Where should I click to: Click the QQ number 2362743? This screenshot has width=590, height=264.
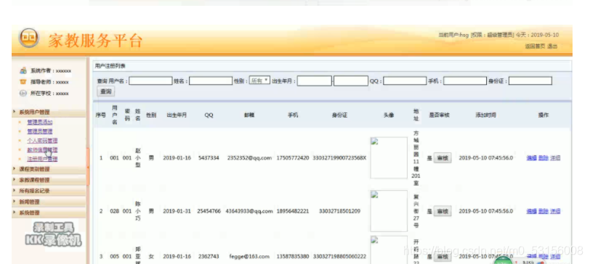point(209,257)
